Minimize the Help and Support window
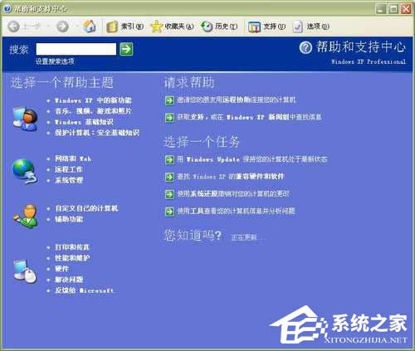The width and height of the screenshot is (415, 351). [381, 9]
